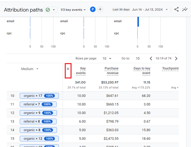Click the 10-19 of 74 pagination text
Screen dimensions: 191x147
click(163, 59)
